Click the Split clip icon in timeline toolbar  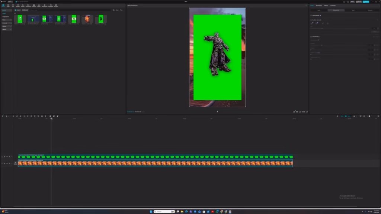click(x=20, y=116)
